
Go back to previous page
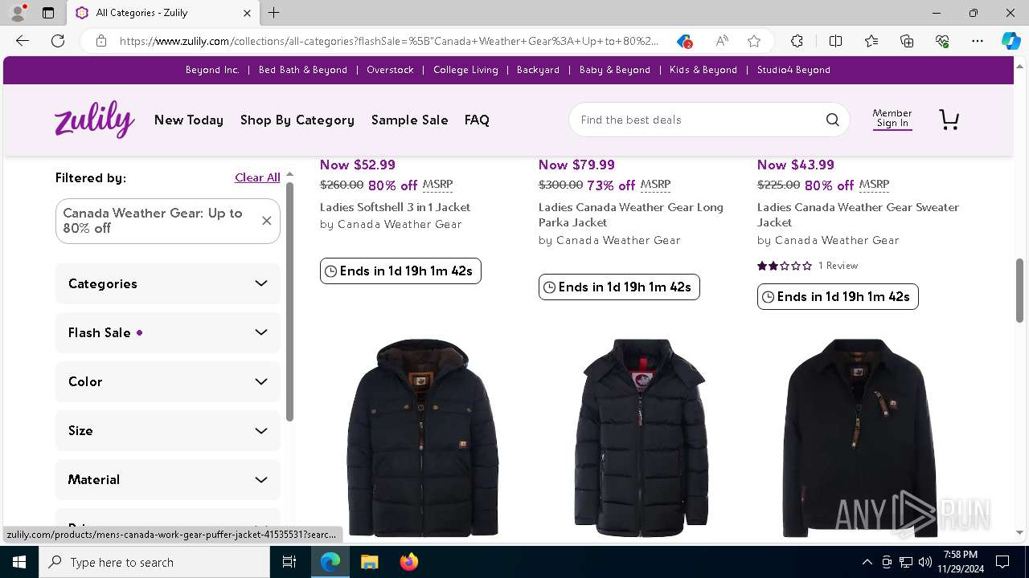click(x=23, y=41)
